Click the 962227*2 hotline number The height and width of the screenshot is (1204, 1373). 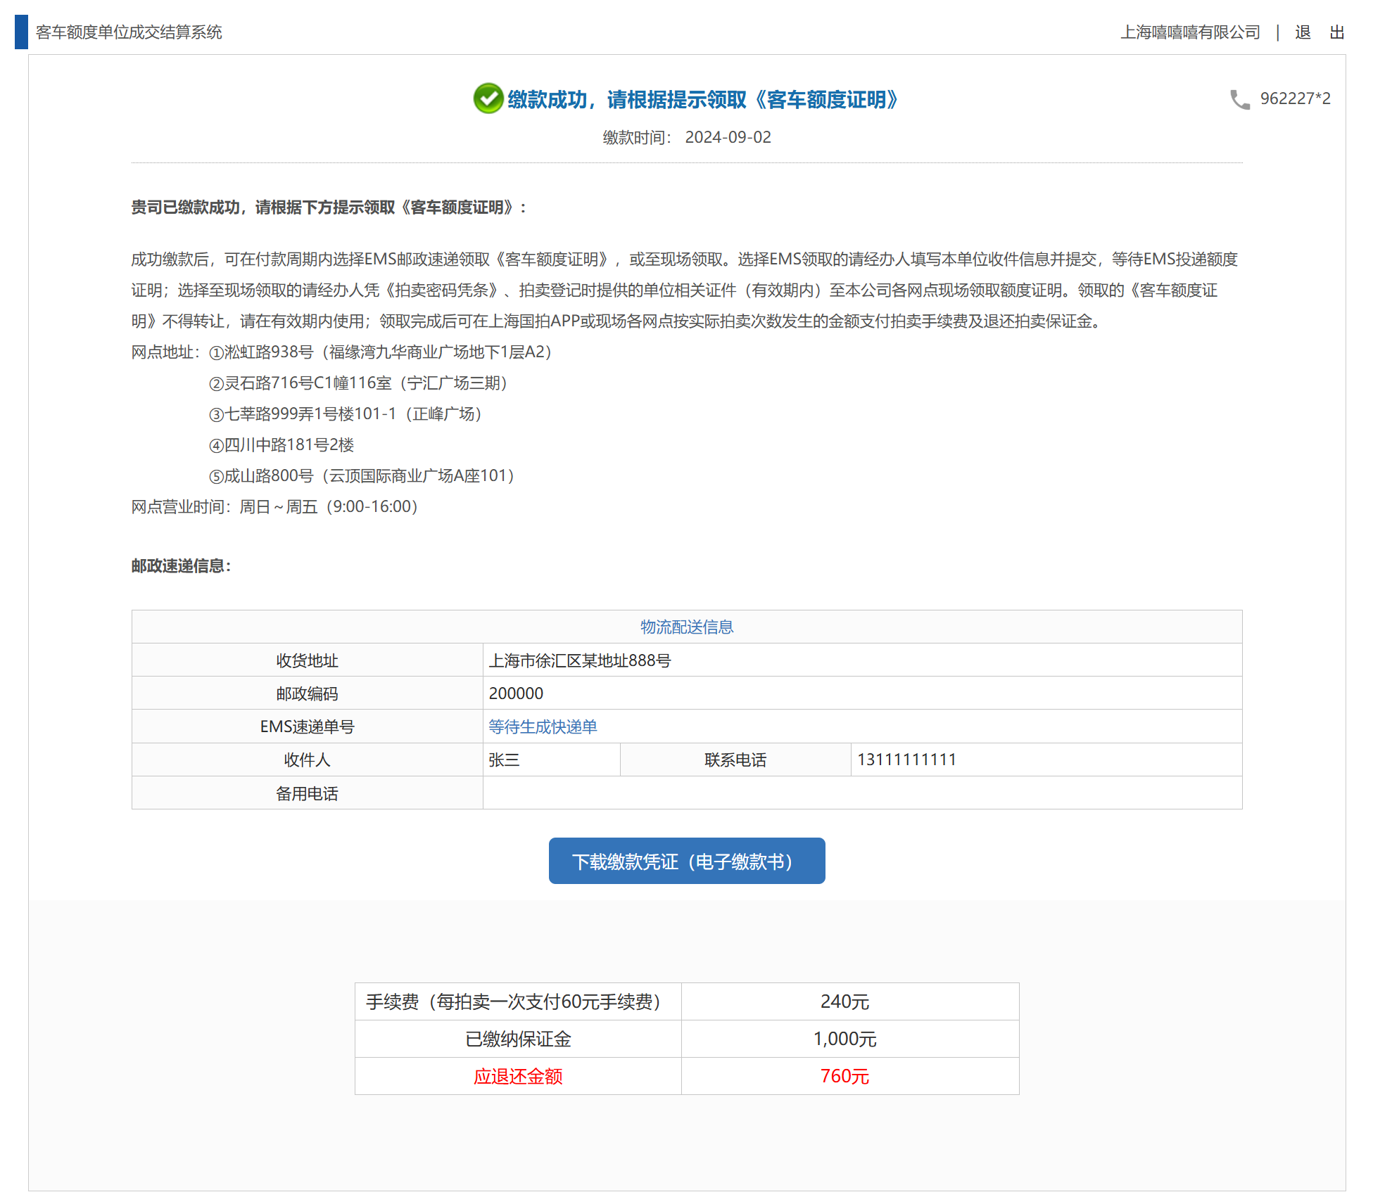(x=1295, y=98)
